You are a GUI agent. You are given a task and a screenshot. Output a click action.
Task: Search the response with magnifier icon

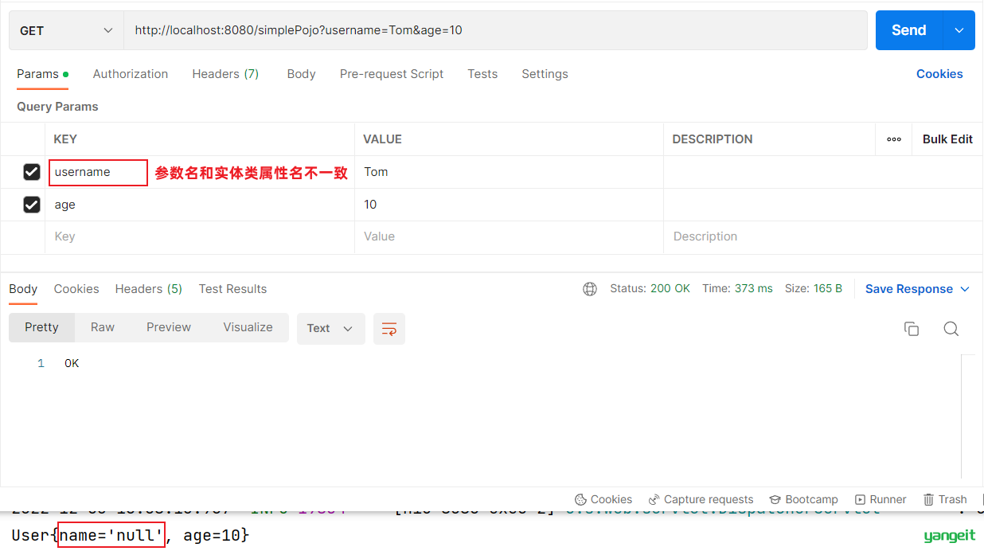(x=951, y=329)
